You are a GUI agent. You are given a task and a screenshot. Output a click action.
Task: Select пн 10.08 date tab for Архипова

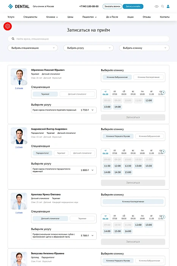click(142, 217)
